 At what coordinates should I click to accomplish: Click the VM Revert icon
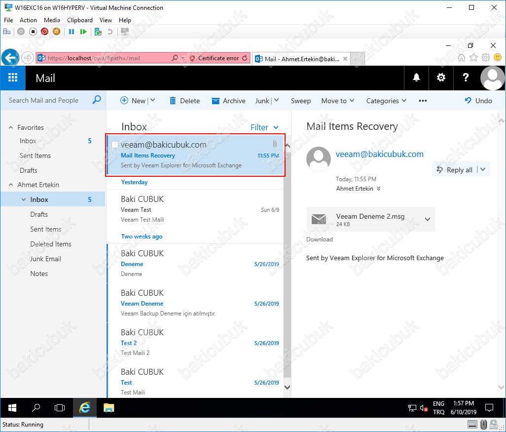110,31
